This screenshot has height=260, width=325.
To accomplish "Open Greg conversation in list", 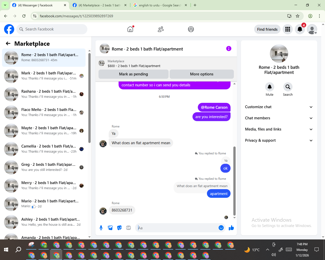I will [x=44, y=167].
